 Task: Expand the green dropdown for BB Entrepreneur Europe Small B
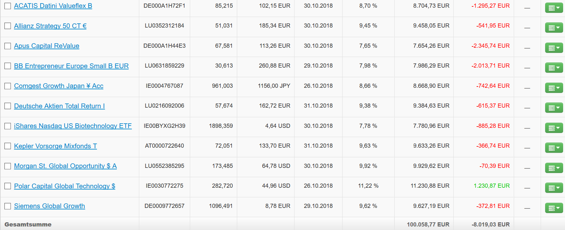(554, 68)
